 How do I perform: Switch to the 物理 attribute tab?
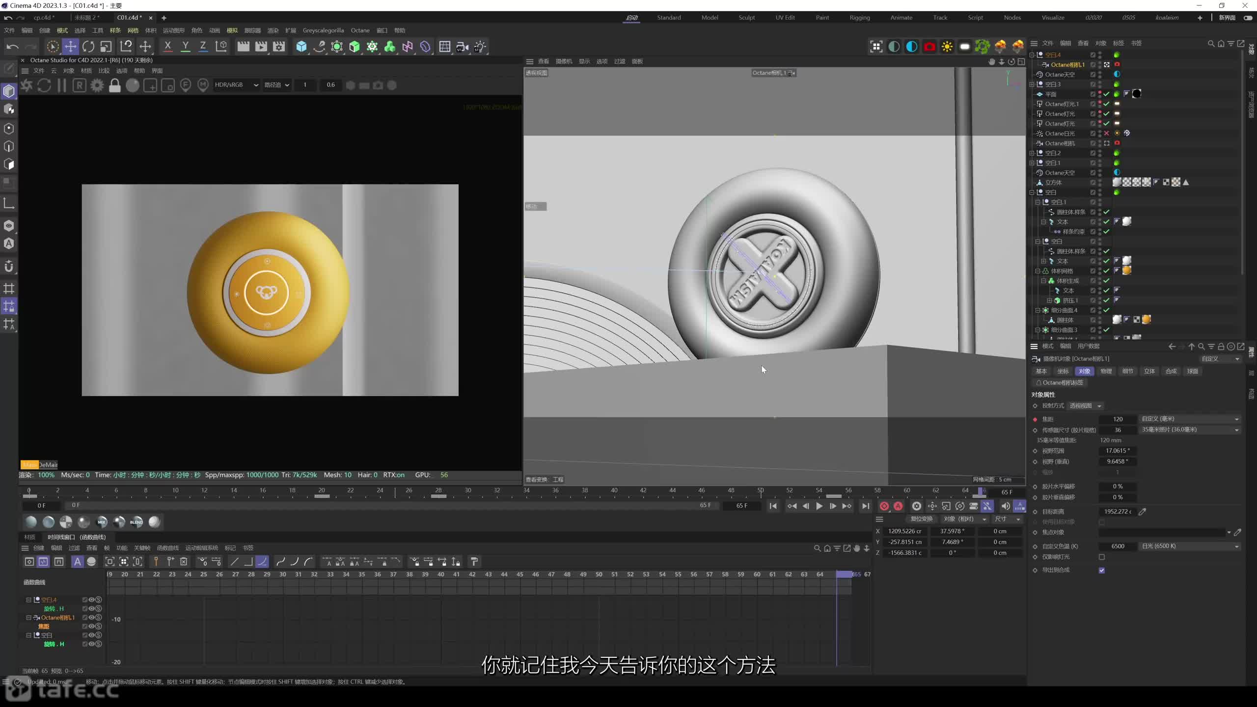point(1106,371)
